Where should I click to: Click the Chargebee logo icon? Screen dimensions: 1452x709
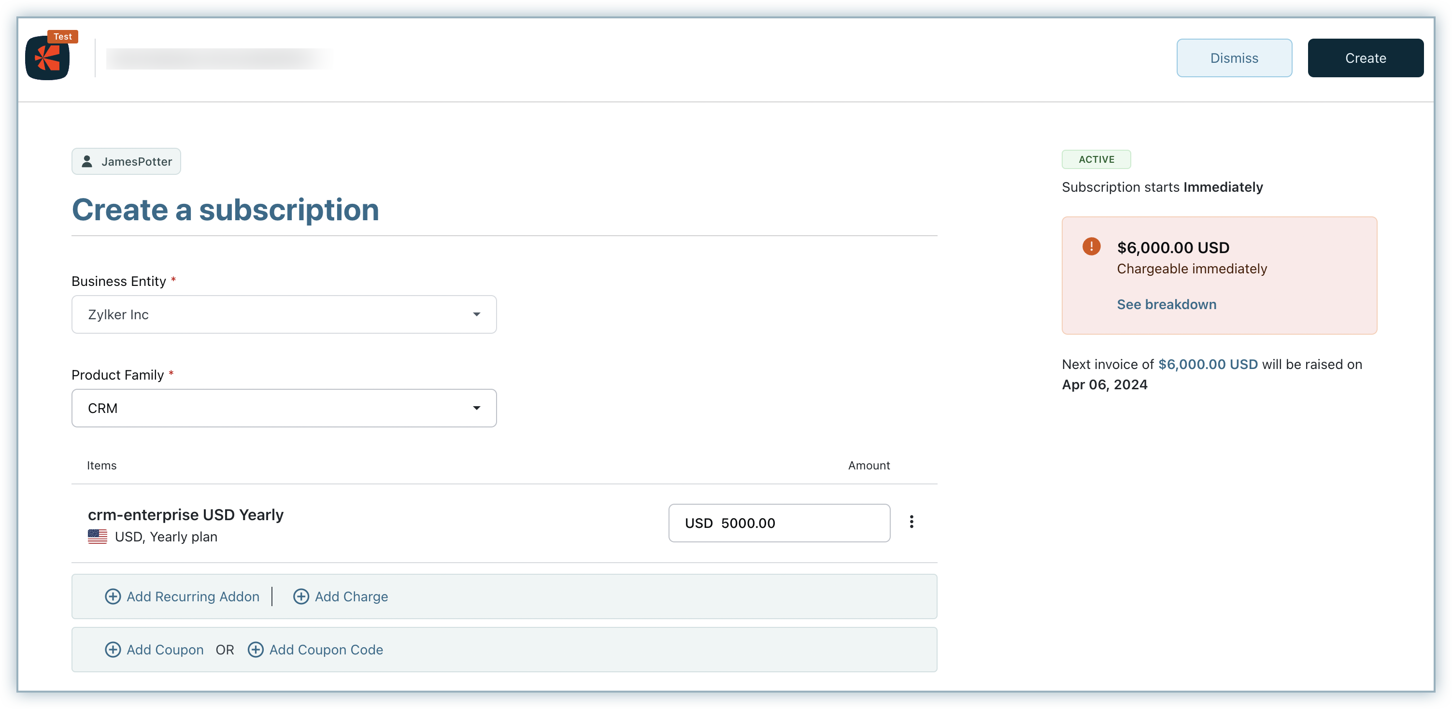click(47, 57)
